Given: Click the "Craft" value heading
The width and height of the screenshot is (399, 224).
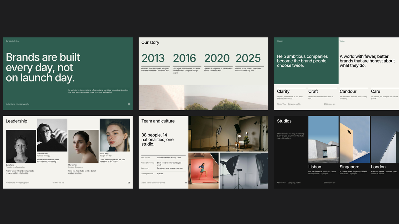Looking at the screenshot, I should pos(313,91).
